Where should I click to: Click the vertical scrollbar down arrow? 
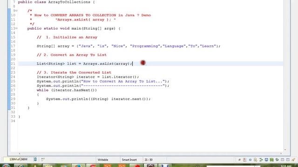285,150
